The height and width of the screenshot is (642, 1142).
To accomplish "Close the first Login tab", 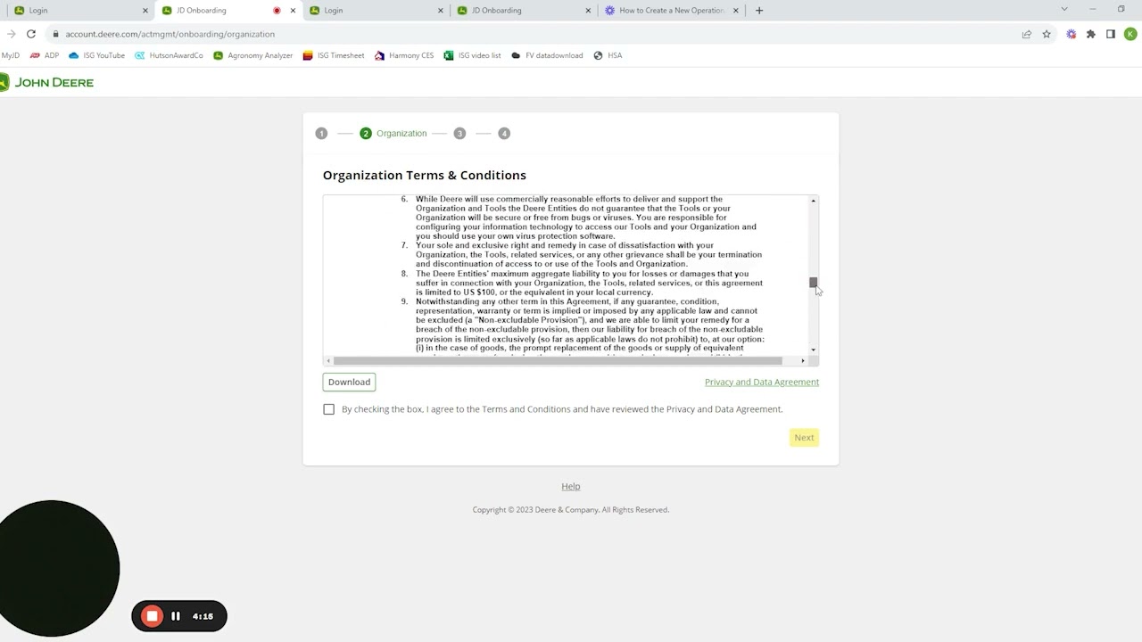I will coord(145,11).
